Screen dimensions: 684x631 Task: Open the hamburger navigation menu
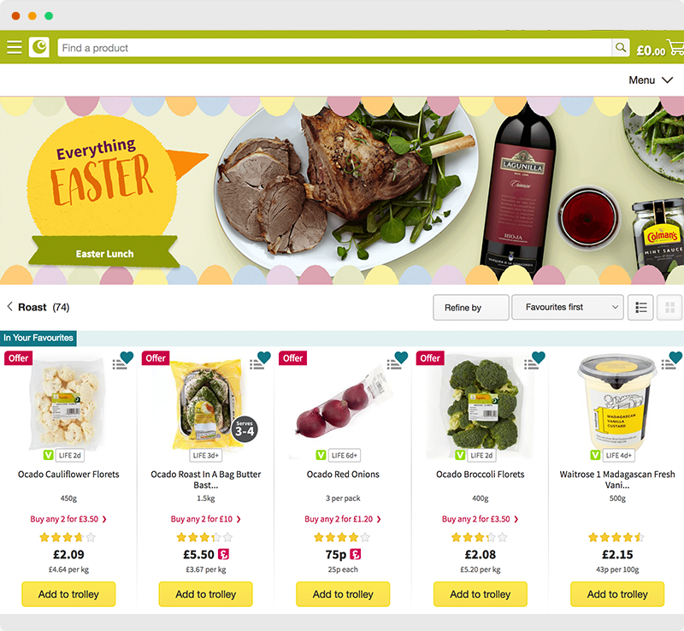pyautogui.click(x=14, y=47)
